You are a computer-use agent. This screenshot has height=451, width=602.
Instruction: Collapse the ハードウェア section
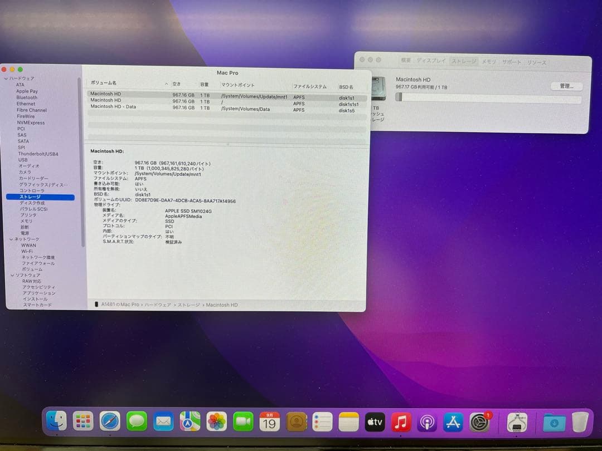pyautogui.click(x=7, y=78)
